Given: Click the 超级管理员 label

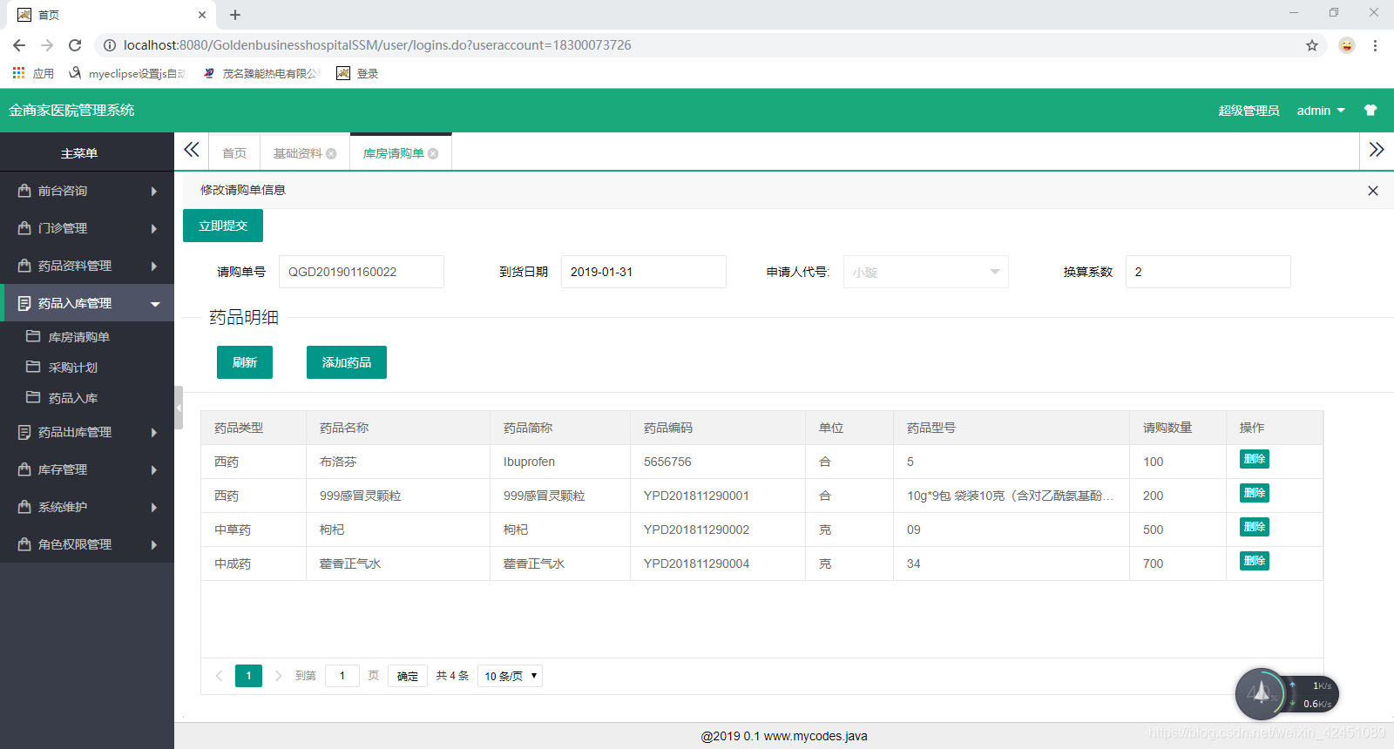Looking at the screenshot, I should tap(1249, 111).
